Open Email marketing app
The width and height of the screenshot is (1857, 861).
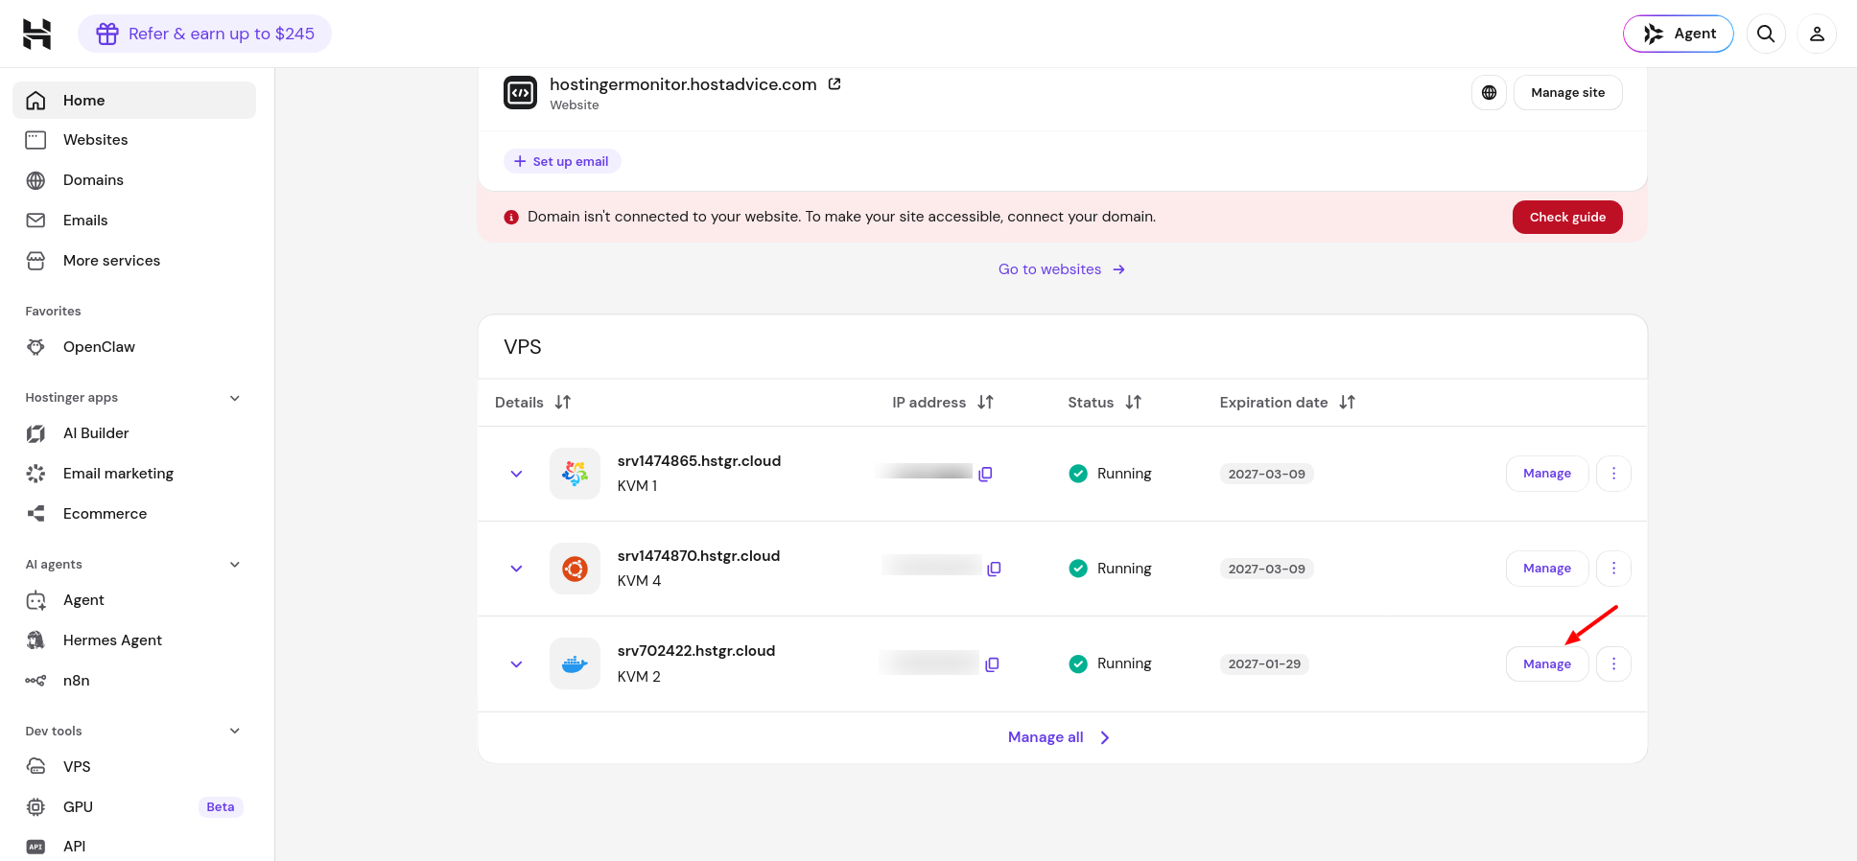tap(134, 474)
